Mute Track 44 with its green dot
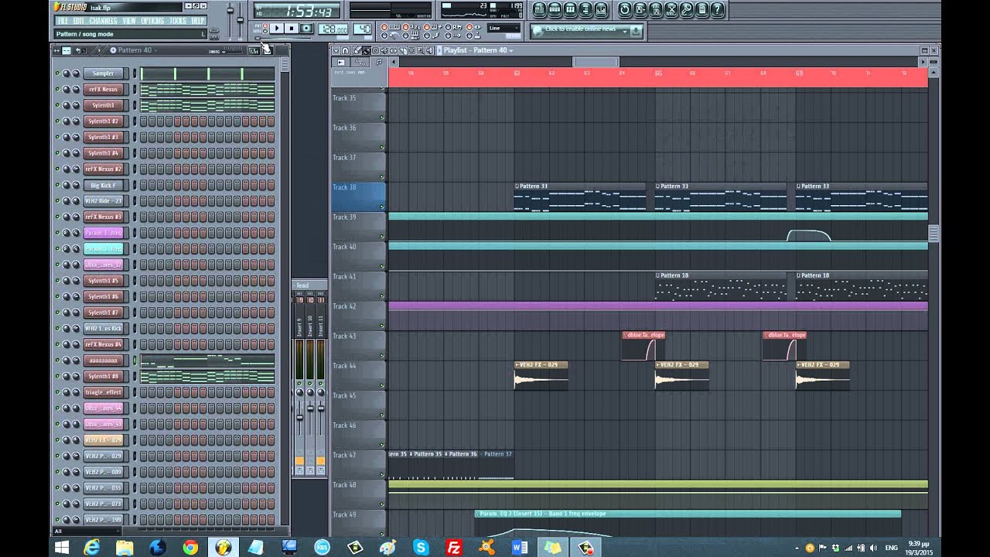The height and width of the screenshot is (557, 990). (x=381, y=384)
